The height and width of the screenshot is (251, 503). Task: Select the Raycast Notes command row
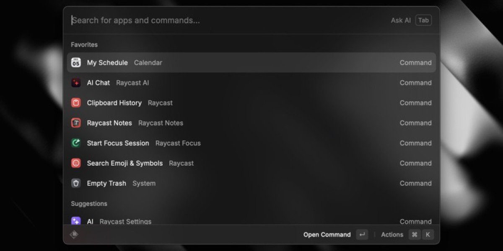coord(251,123)
